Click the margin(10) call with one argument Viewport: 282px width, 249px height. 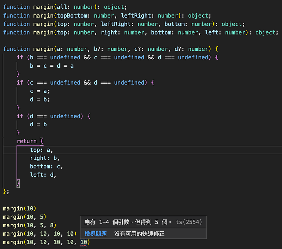click(20, 208)
